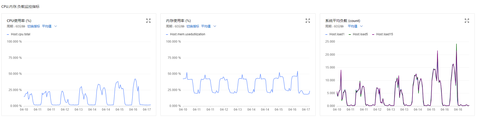
Task: Click the Host.load15 purple legend marker
Action: click(x=373, y=34)
